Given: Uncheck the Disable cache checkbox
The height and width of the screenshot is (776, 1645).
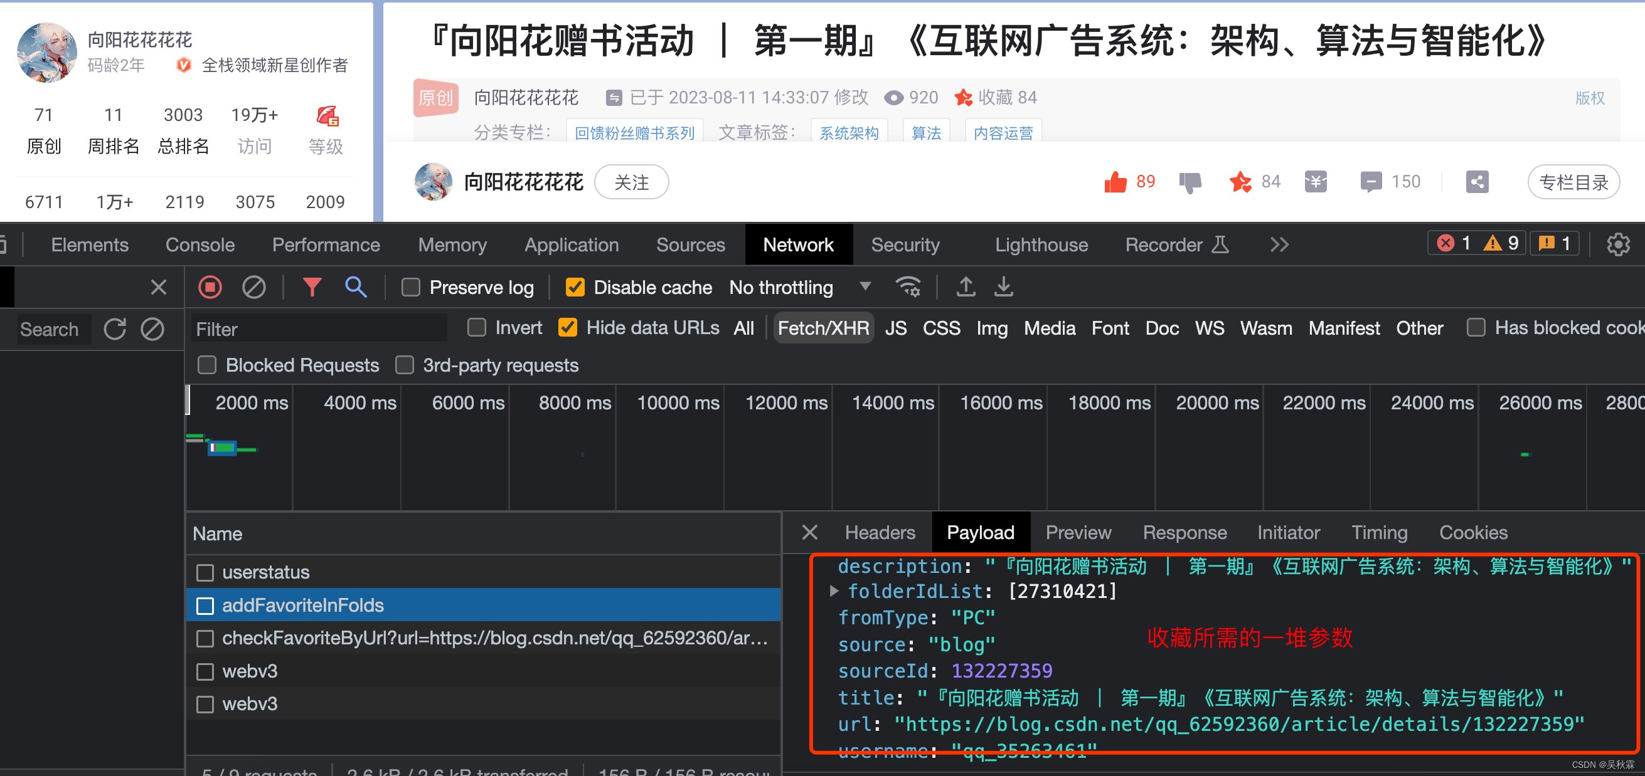Looking at the screenshot, I should click(x=575, y=287).
